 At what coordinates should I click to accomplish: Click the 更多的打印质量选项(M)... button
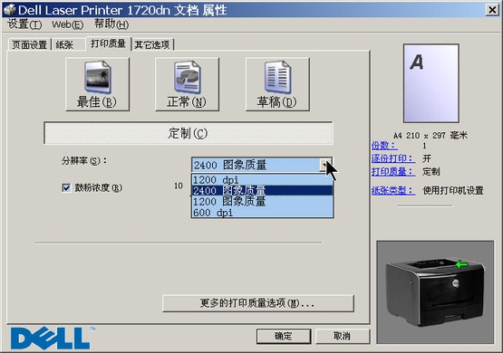[258, 303]
